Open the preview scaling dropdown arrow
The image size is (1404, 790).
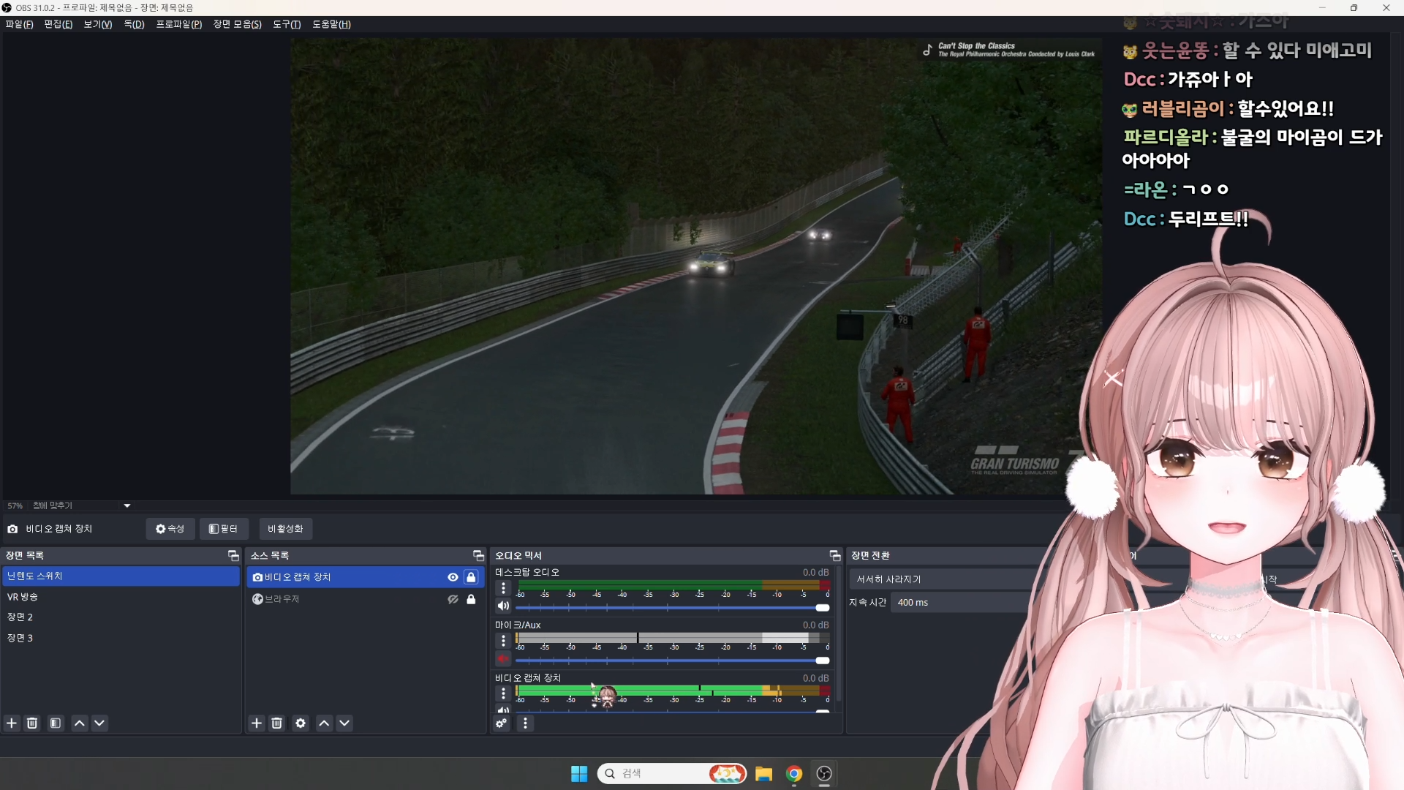tap(127, 505)
